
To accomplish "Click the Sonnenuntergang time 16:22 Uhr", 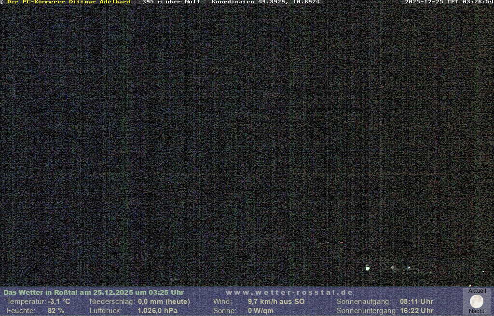I will (416, 311).
